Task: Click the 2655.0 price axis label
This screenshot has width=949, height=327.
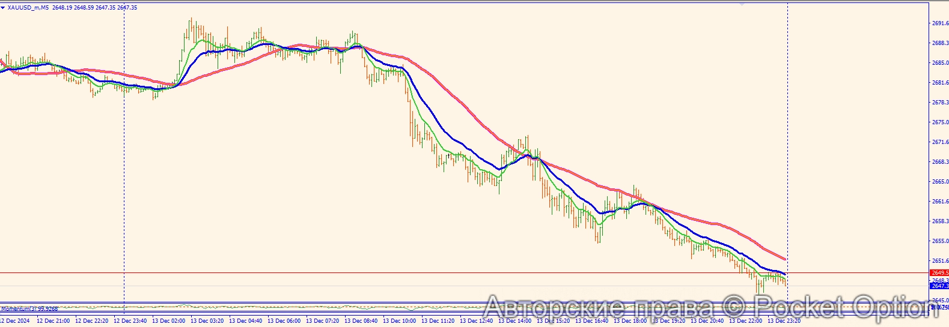Action: [x=940, y=241]
